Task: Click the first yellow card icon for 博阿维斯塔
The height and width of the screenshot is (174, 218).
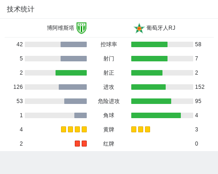Action: tap(63, 129)
